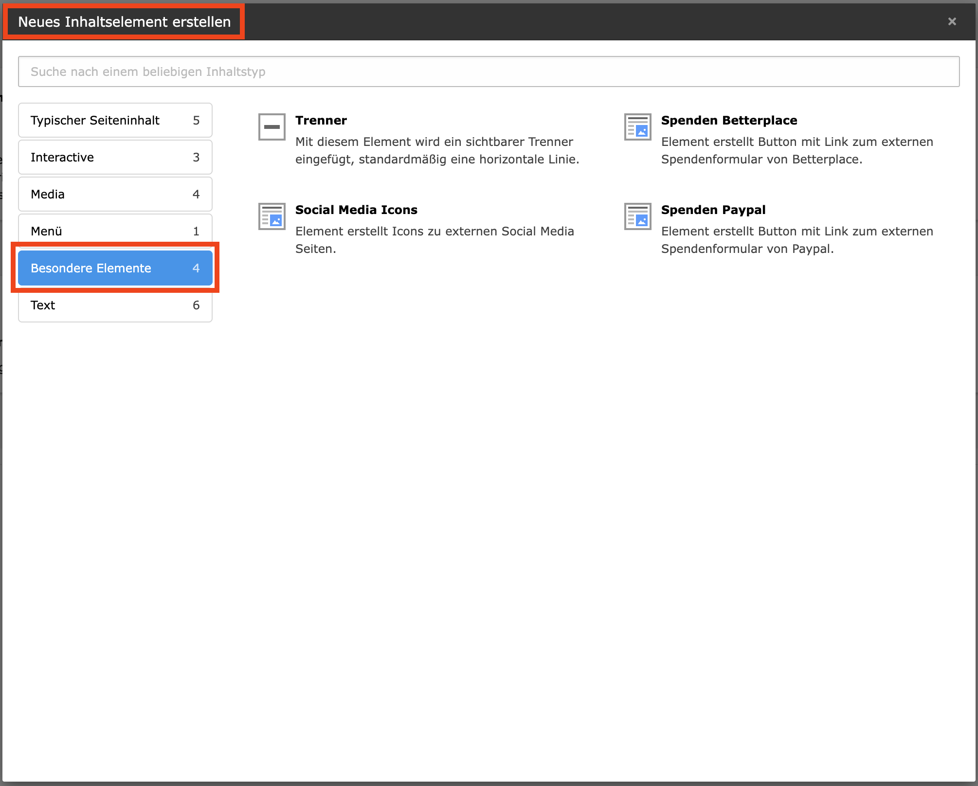978x786 pixels.
Task: Switch to the Text category
Action: [x=115, y=305]
